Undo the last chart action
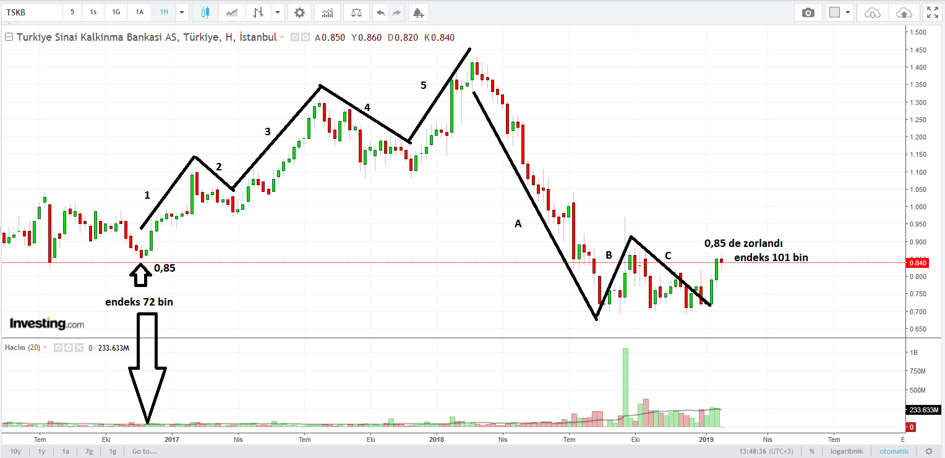The height and width of the screenshot is (458, 945). pyautogui.click(x=381, y=12)
